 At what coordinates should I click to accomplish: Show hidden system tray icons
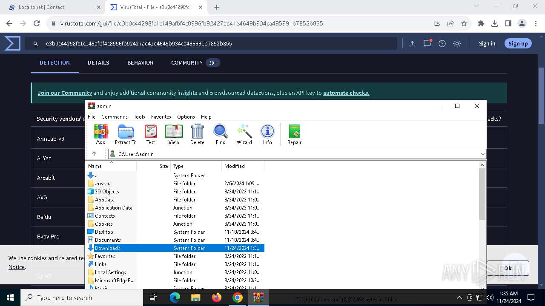click(x=459, y=297)
